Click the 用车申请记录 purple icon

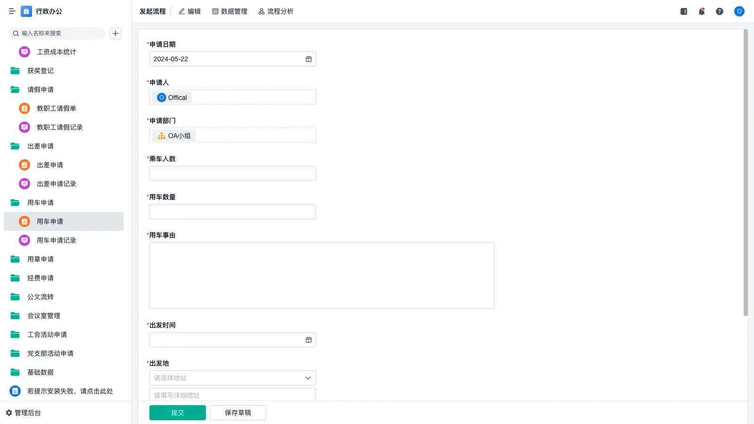point(25,240)
